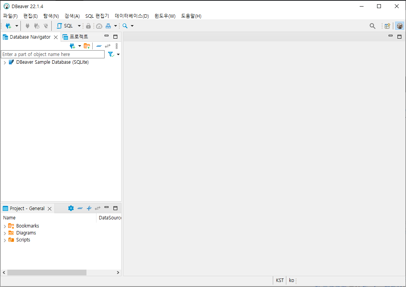The width and height of the screenshot is (406, 287).
Task: Open the 검색(A) menu
Action: pos(72,16)
